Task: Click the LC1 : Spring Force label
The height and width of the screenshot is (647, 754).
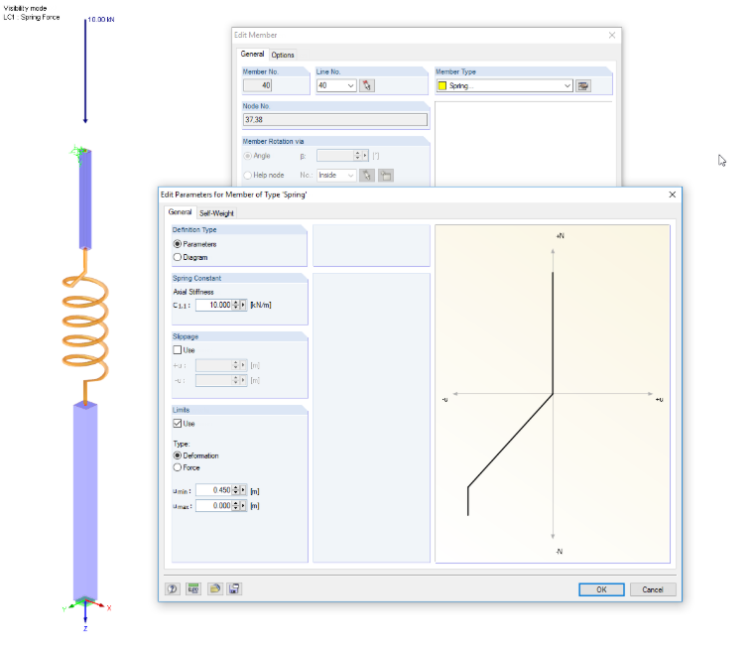Action: click(x=32, y=17)
